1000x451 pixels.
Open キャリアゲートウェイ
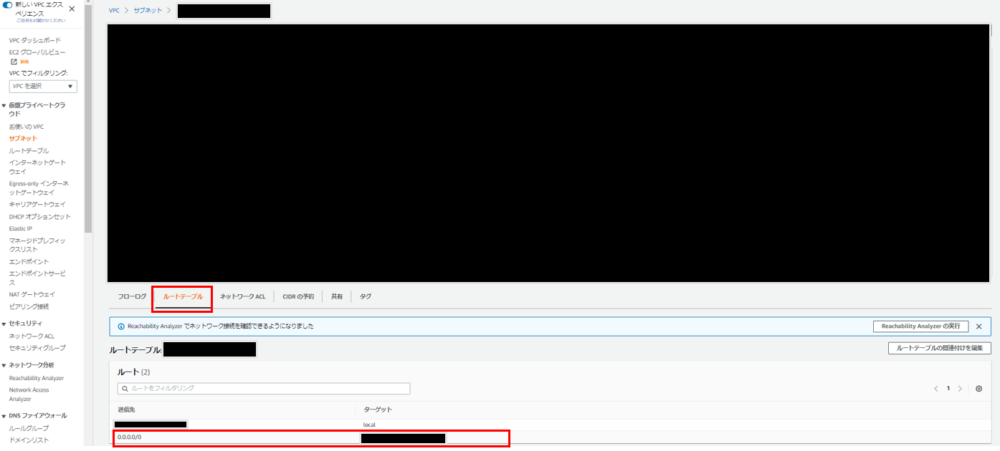[x=37, y=204]
